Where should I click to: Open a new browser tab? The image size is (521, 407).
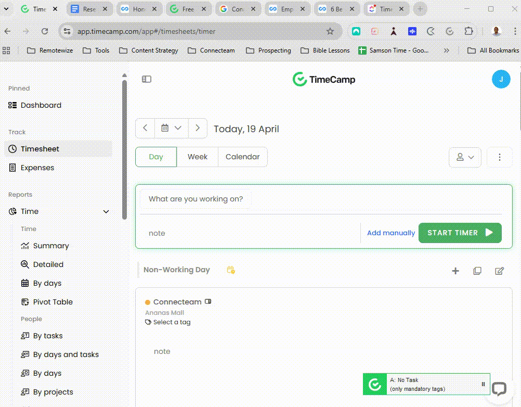tap(420, 9)
